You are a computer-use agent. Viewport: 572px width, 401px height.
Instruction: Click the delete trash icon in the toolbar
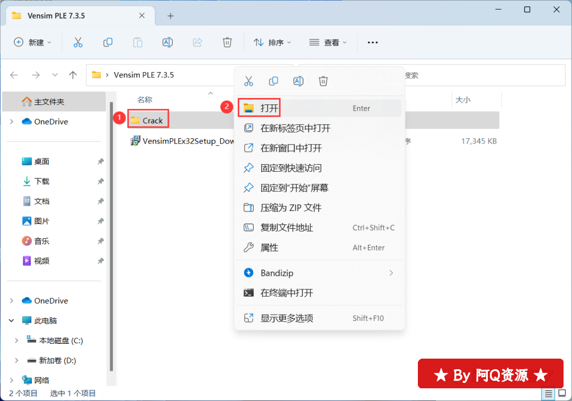tap(227, 42)
